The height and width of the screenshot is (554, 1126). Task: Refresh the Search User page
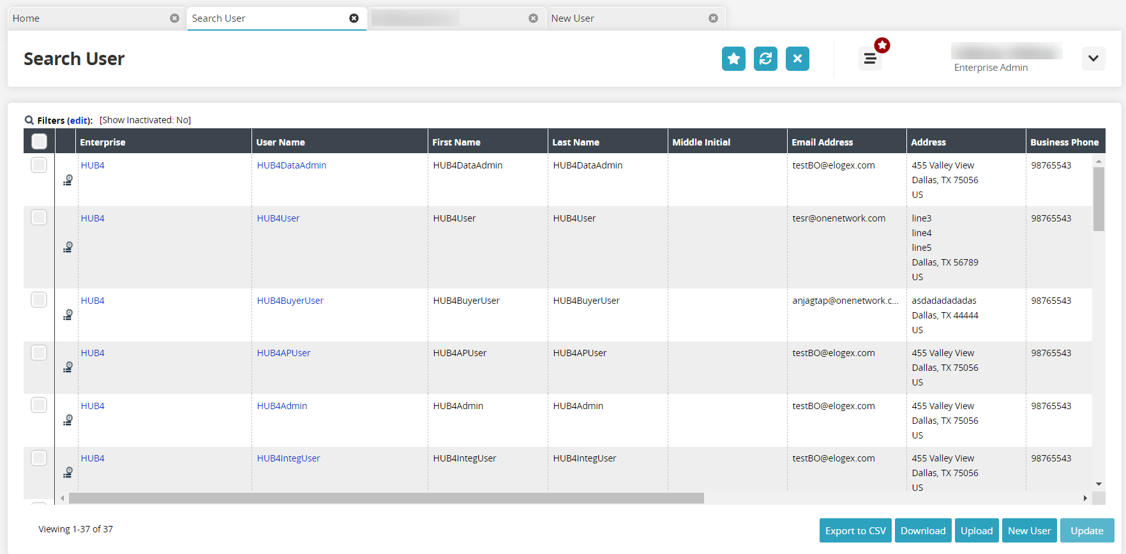click(765, 59)
